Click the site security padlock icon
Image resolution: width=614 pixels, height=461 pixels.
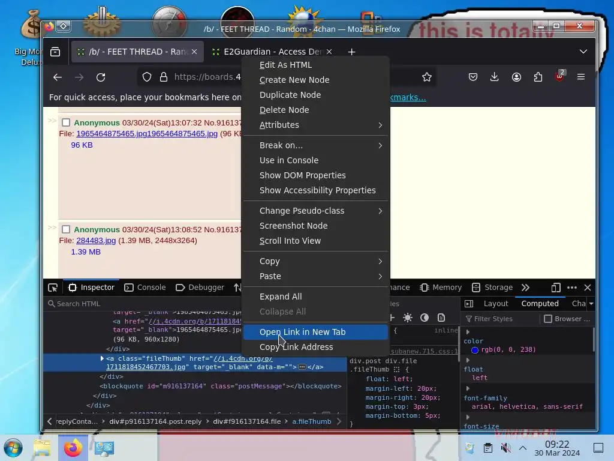click(x=164, y=77)
